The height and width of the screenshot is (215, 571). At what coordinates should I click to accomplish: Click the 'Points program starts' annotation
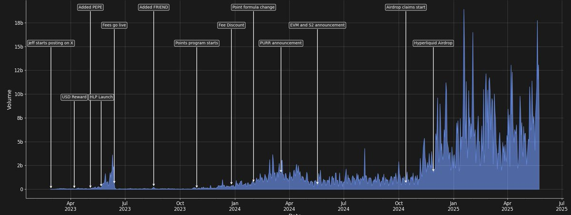click(197, 43)
